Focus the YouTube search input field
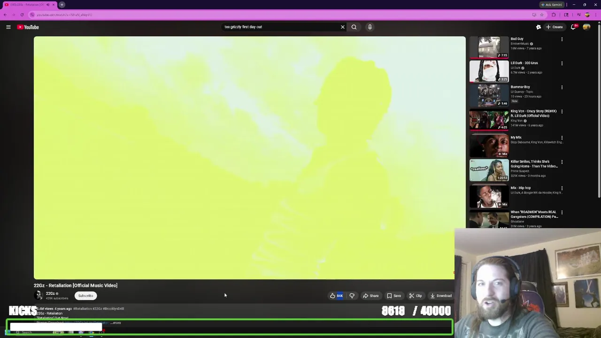 (281, 27)
